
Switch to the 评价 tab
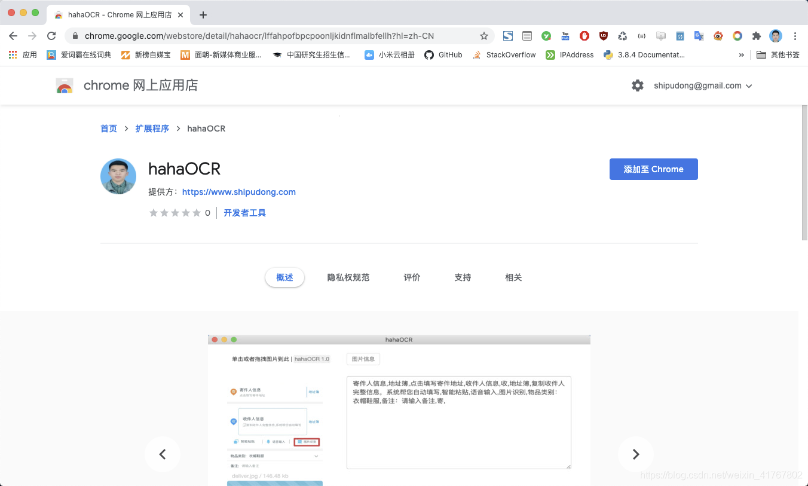point(412,277)
